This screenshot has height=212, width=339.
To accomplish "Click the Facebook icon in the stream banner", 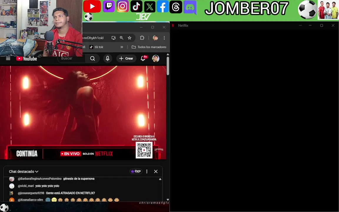I will pyautogui.click(x=162, y=7).
